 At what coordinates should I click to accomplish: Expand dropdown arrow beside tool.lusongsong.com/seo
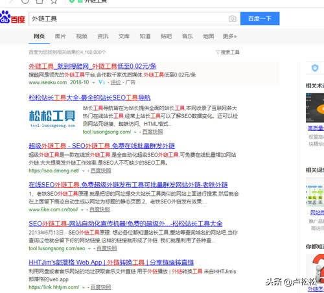pyautogui.click(x=89, y=248)
